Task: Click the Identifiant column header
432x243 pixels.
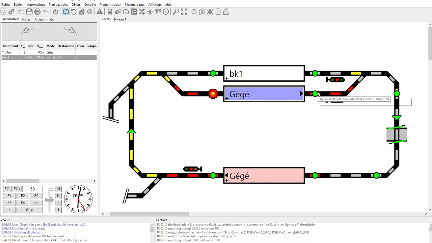Action: [10, 46]
